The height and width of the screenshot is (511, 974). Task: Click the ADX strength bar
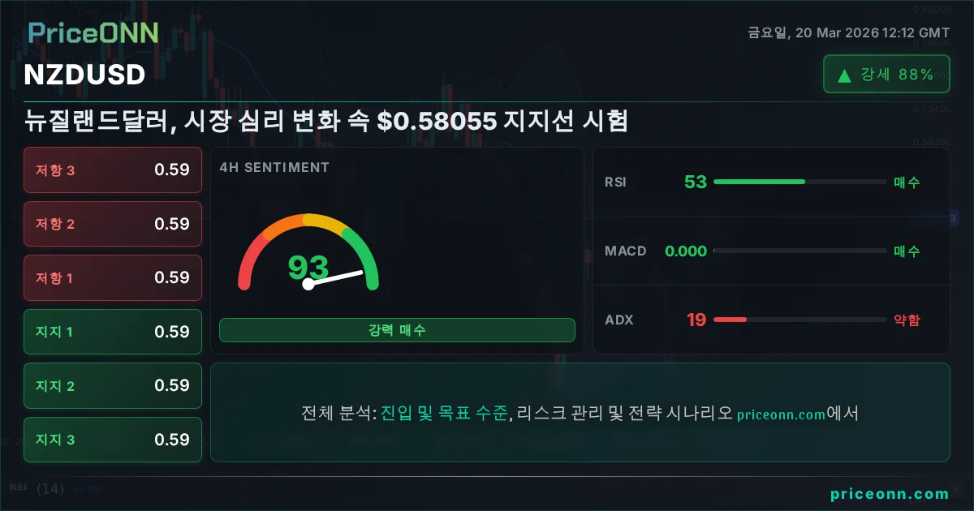[x=799, y=320]
